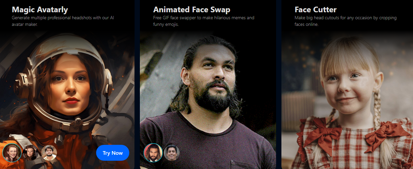The width and height of the screenshot is (413, 169).
Task: Open the Animated Face Swap heading
Action: click(192, 9)
